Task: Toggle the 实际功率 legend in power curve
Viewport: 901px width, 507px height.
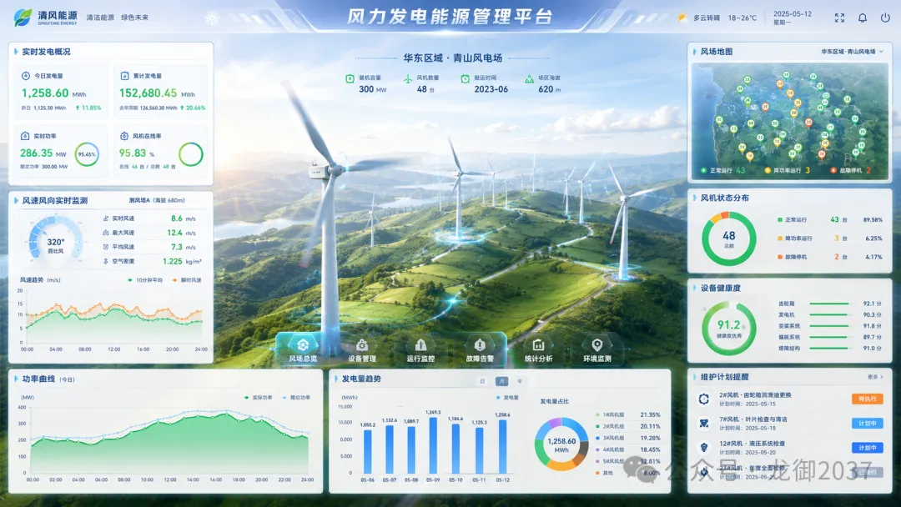Action: pos(258,397)
